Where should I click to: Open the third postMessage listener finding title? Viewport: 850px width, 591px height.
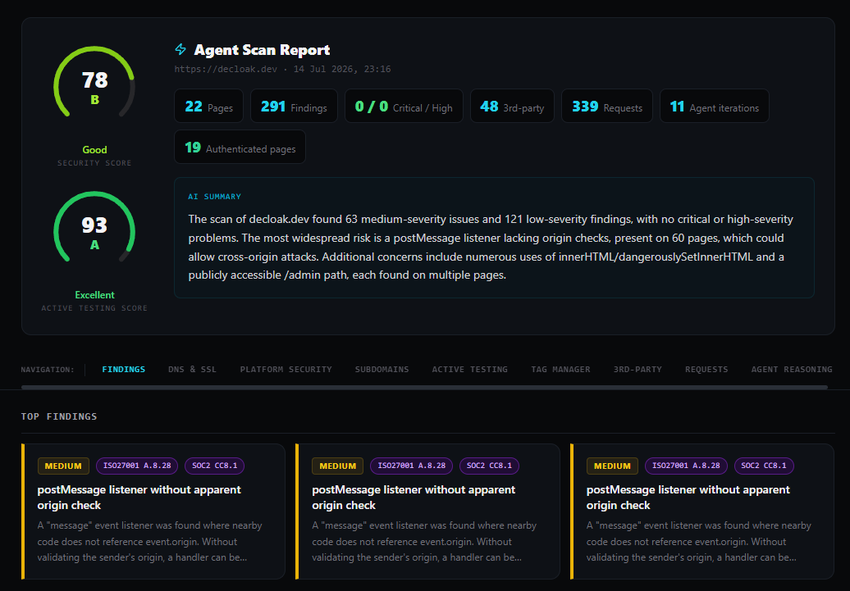point(688,498)
